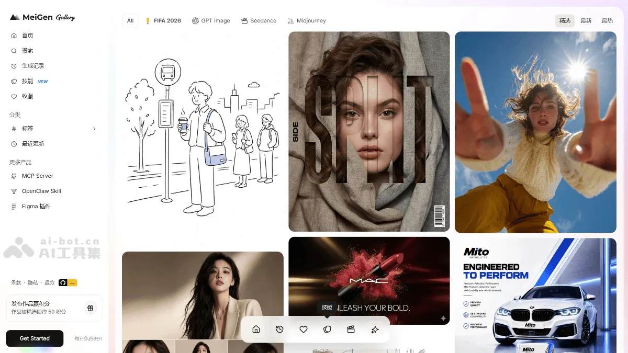Screen dimensions: 628x353
Task: Open the GitHub icon badge in the sidebar
Action: (68, 282)
